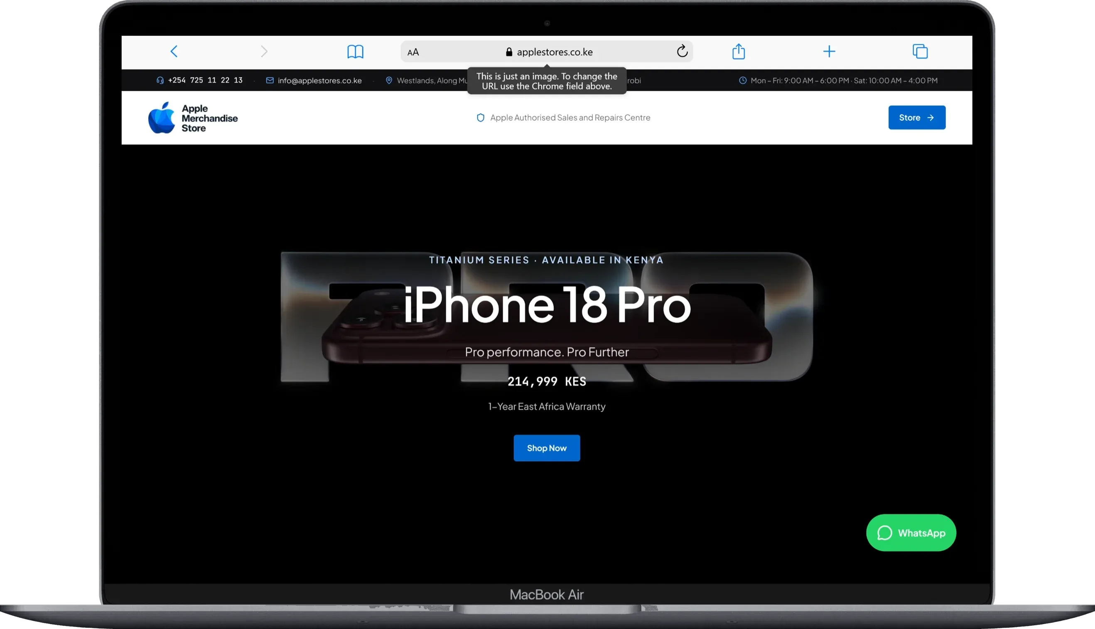1095x629 pixels.
Task: Show all tabs overview icon
Action: (920, 51)
